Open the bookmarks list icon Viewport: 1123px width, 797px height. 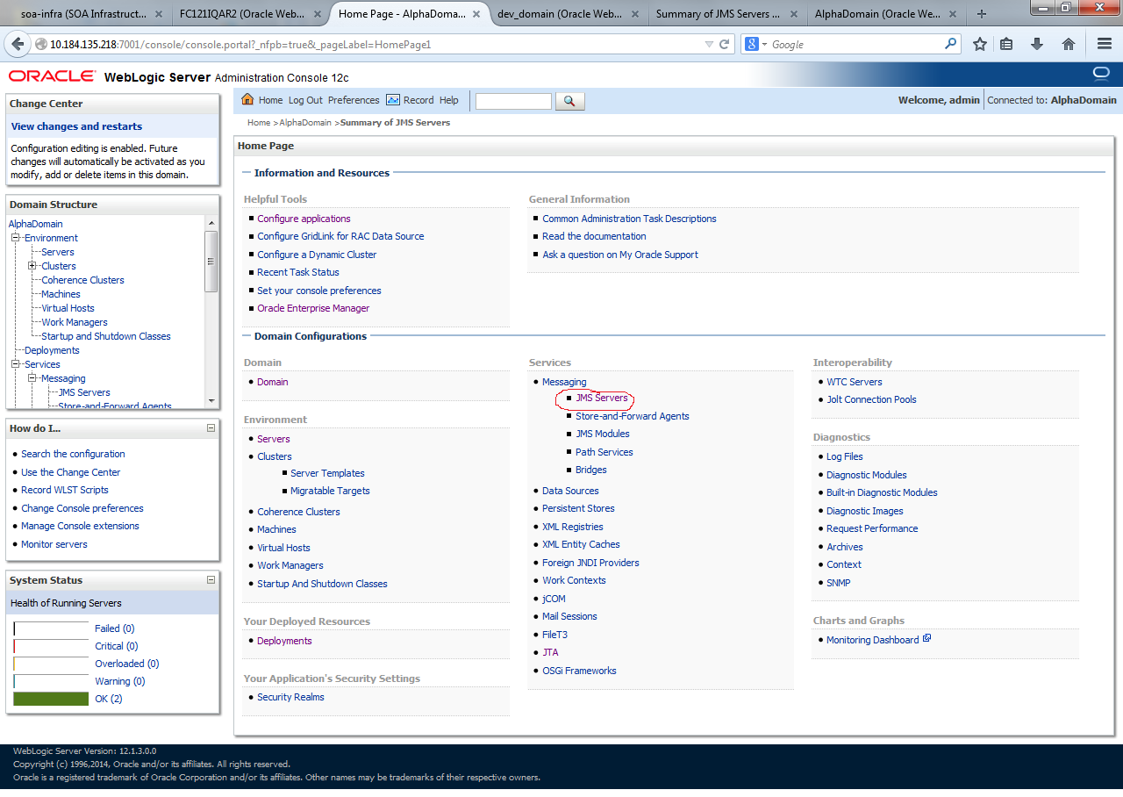tap(1006, 44)
